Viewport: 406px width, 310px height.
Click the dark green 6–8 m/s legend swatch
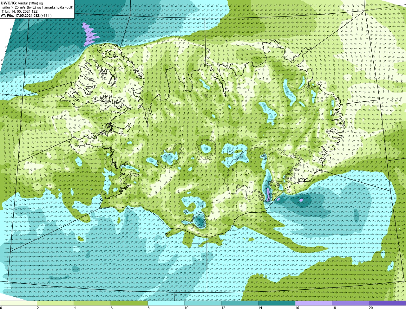pos(129,303)
